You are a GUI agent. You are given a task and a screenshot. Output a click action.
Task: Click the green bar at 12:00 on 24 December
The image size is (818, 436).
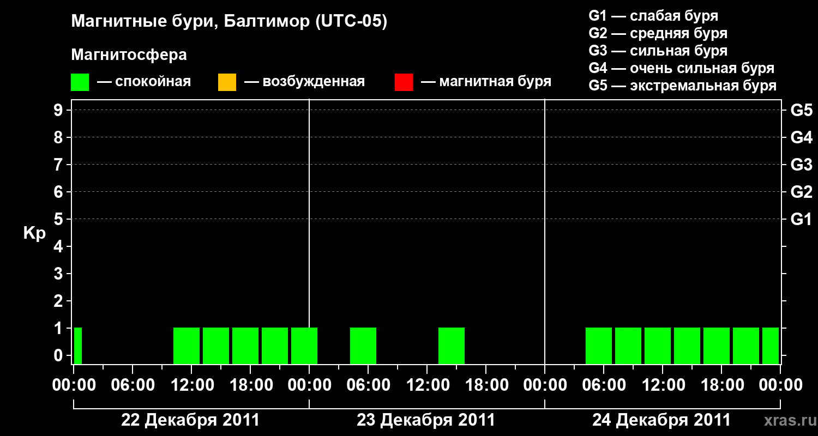(x=658, y=346)
